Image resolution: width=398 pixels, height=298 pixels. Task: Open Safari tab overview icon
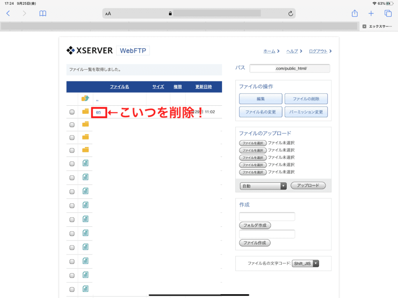click(x=388, y=13)
